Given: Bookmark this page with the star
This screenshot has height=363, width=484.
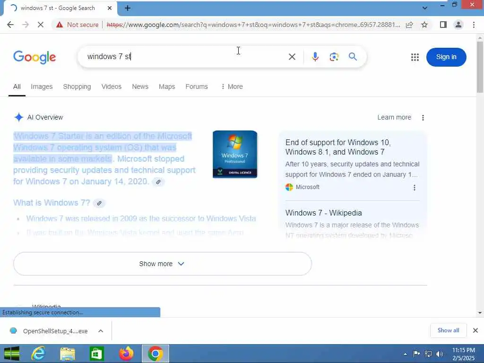Looking at the screenshot, I should click(x=424, y=25).
